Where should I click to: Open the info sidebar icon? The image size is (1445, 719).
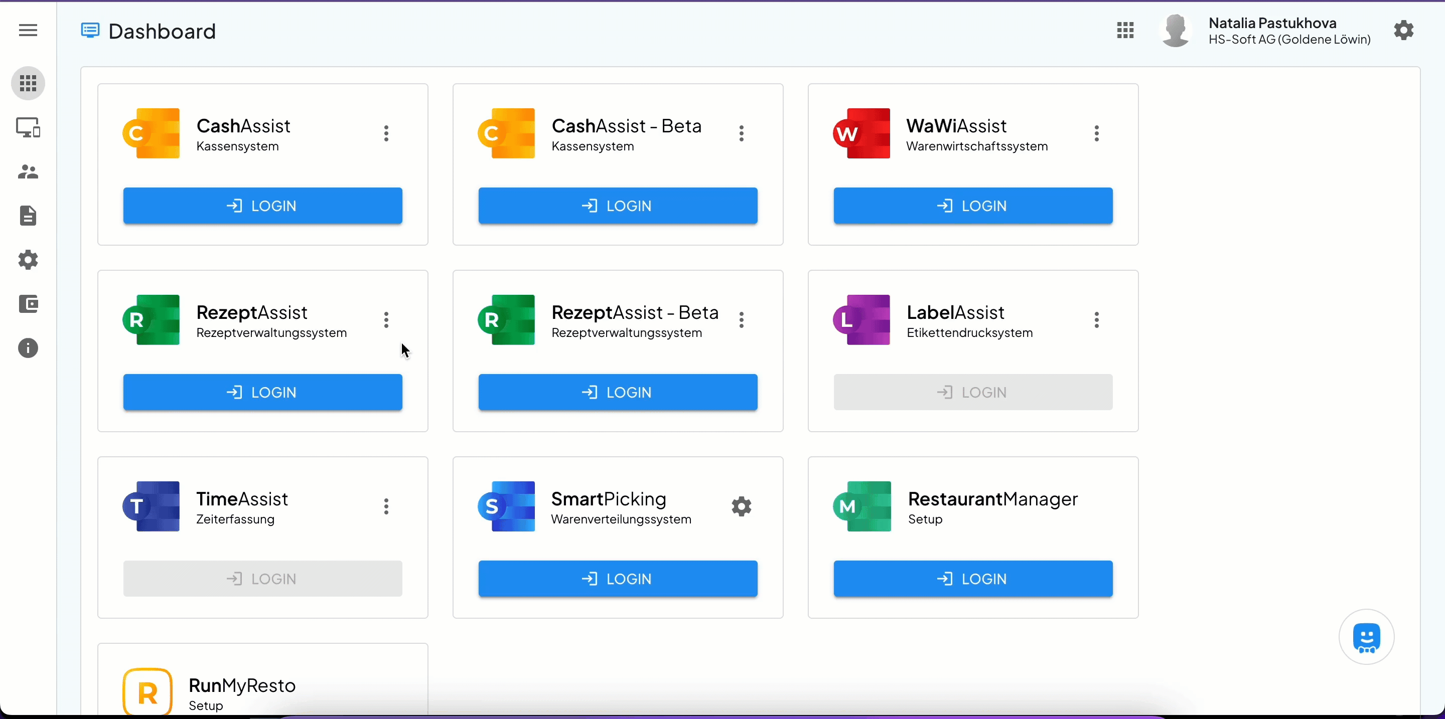28,348
